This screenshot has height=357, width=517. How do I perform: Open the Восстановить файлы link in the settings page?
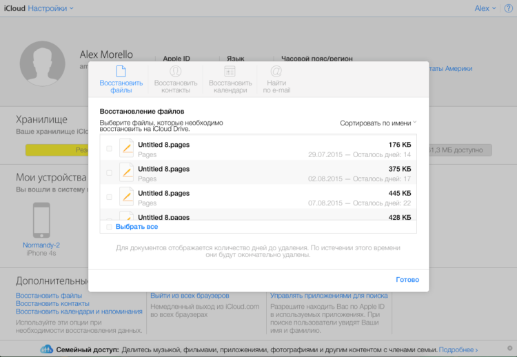[49, 296]
